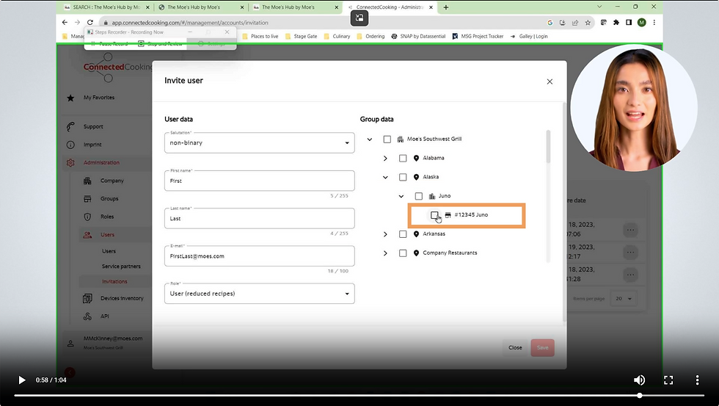Click the Save button

[x=542, y=348]
